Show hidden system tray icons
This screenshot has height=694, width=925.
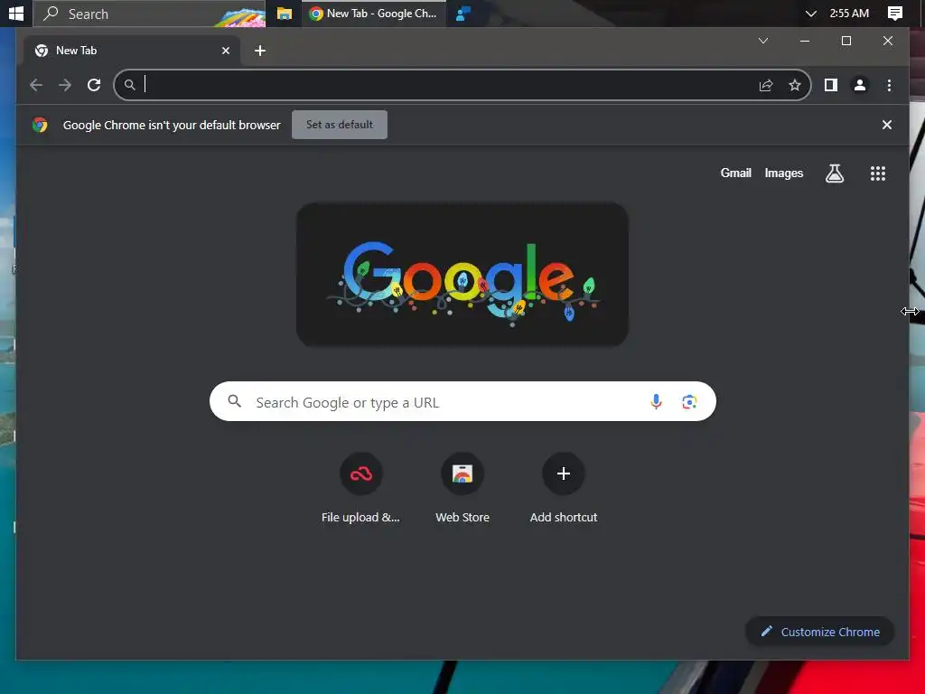[810, 13]
